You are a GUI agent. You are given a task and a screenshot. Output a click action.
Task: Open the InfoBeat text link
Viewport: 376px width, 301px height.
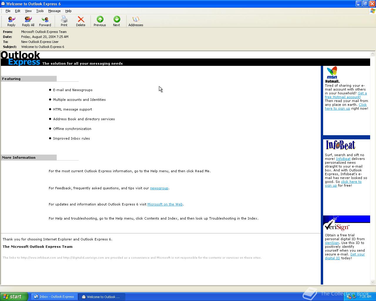(343, 159)
